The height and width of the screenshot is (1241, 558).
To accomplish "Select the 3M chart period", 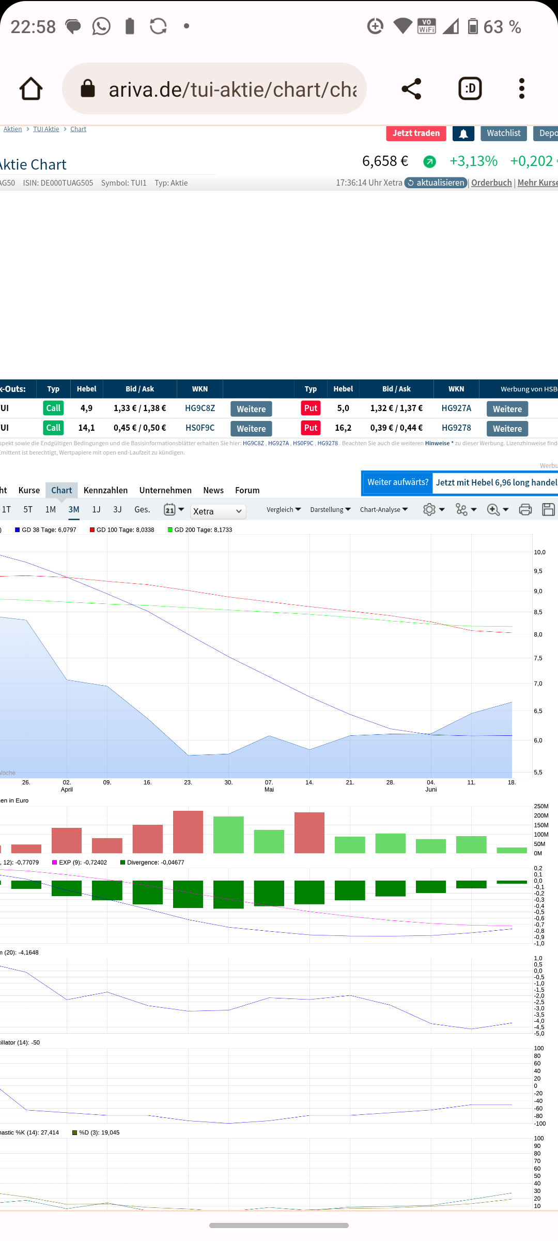I will [74, 509].
